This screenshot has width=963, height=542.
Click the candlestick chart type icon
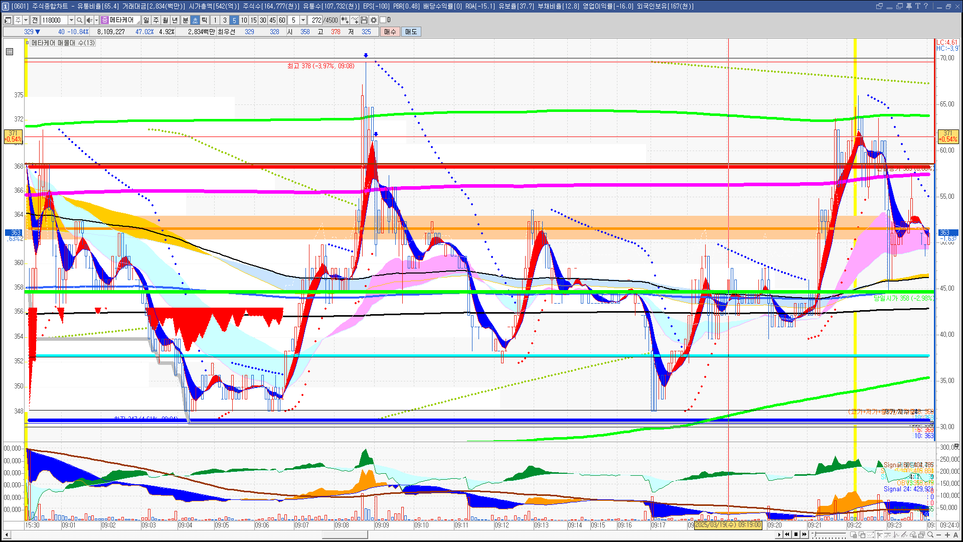pos(345,20)
